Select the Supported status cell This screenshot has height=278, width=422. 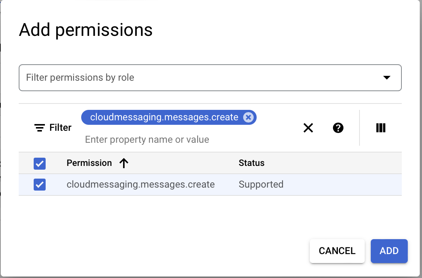click(261, 184)
